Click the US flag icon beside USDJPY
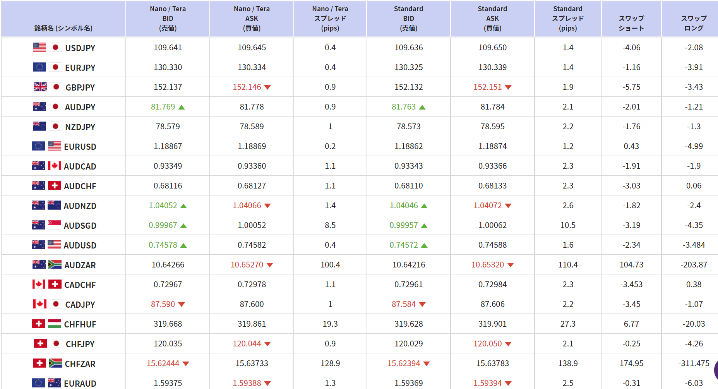Image resolution: width=718 pixels, height=389 pixels. (39, 48)
